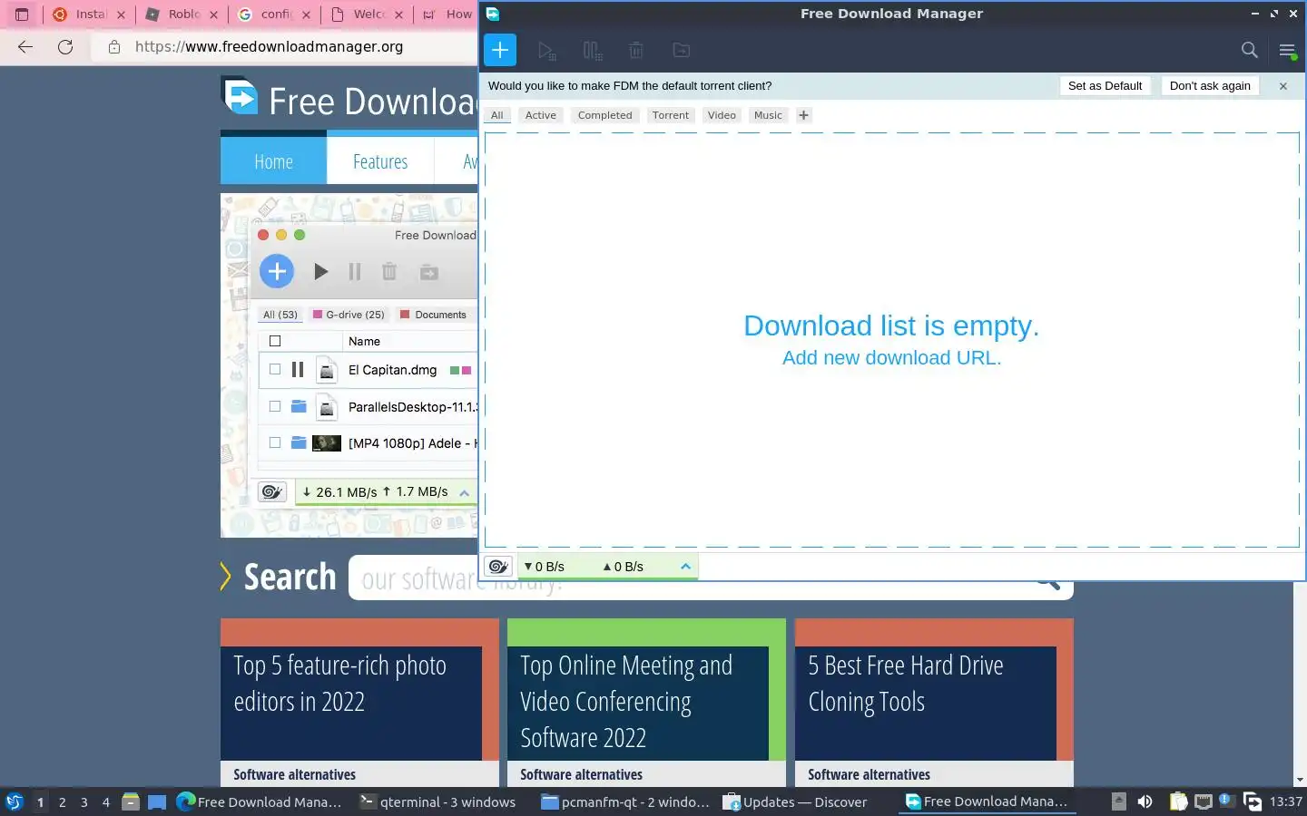The height and width of the screenshot is (816, 1307).
Task: Click the Add new download URL link
Action: point(891,357)
